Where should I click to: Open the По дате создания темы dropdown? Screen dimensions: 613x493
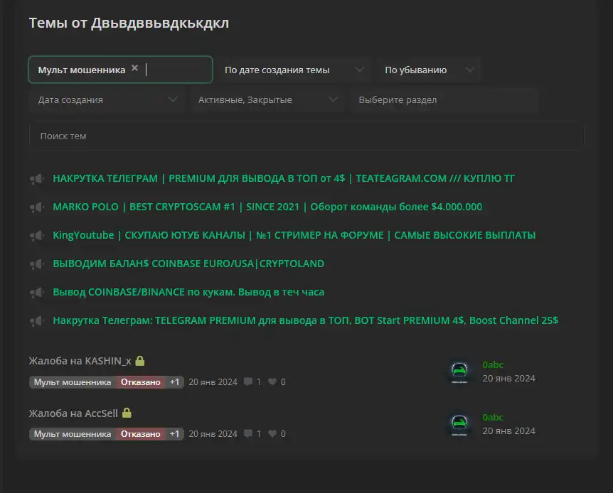point(294,70)
